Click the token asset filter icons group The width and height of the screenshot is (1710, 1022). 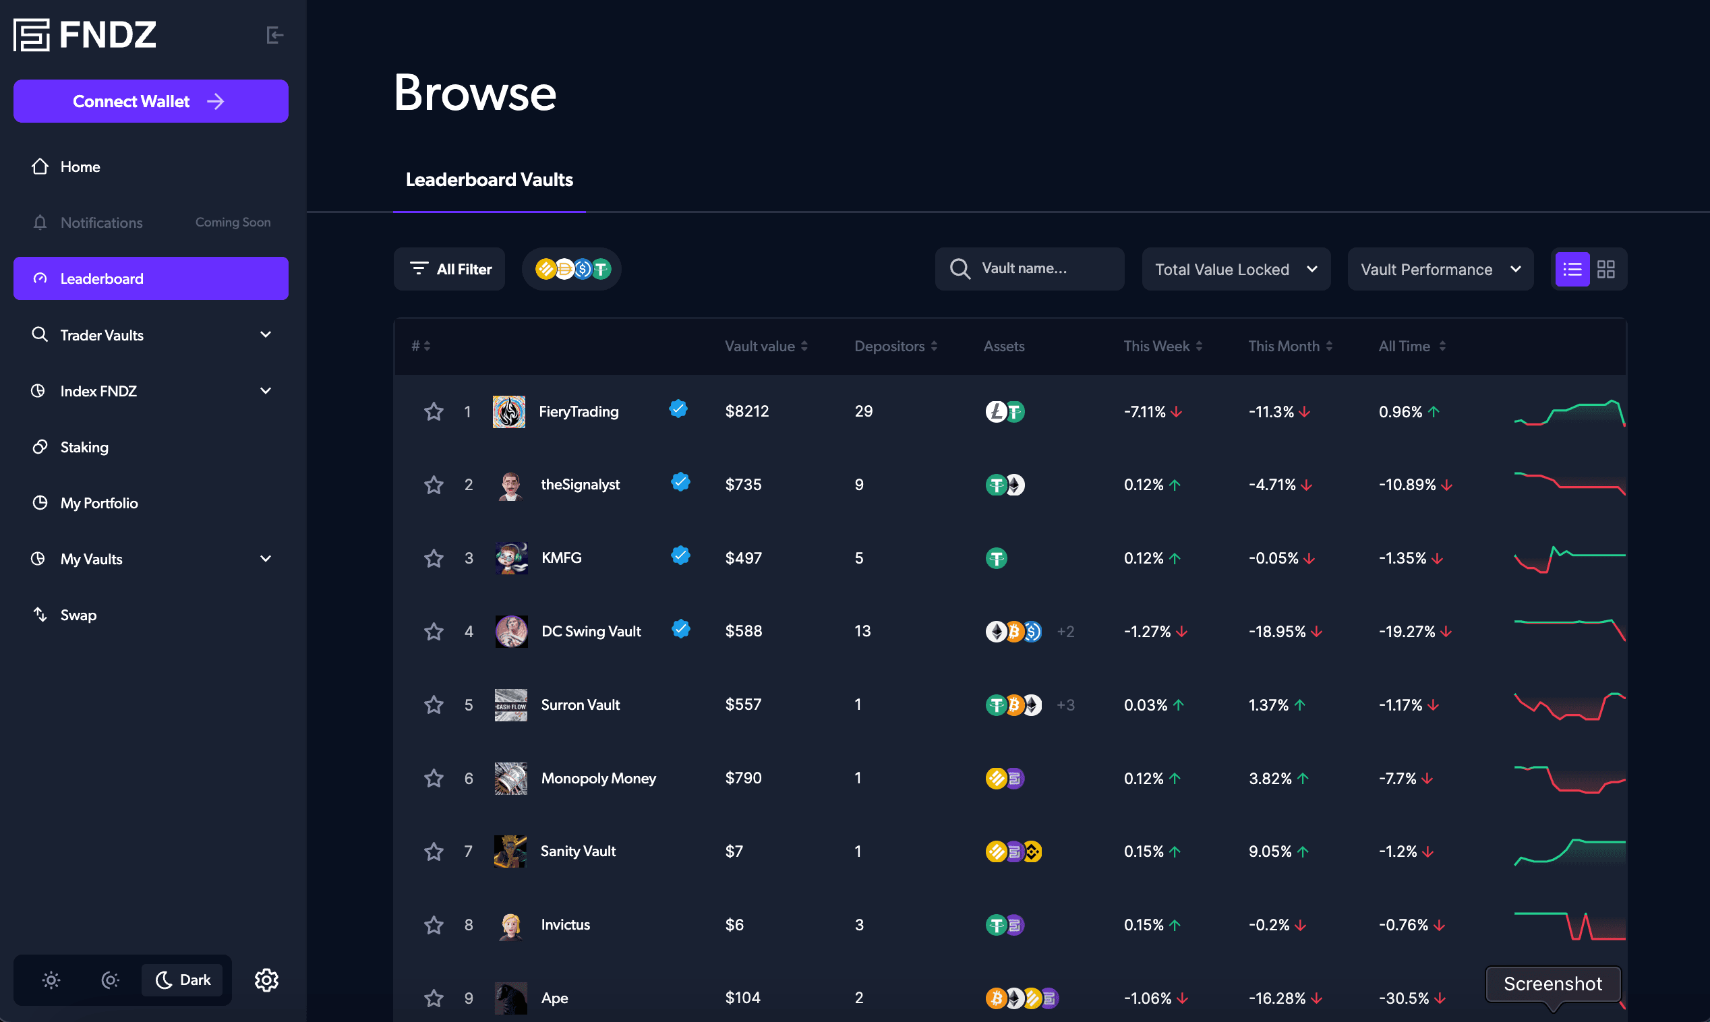(x=572, y=269)
